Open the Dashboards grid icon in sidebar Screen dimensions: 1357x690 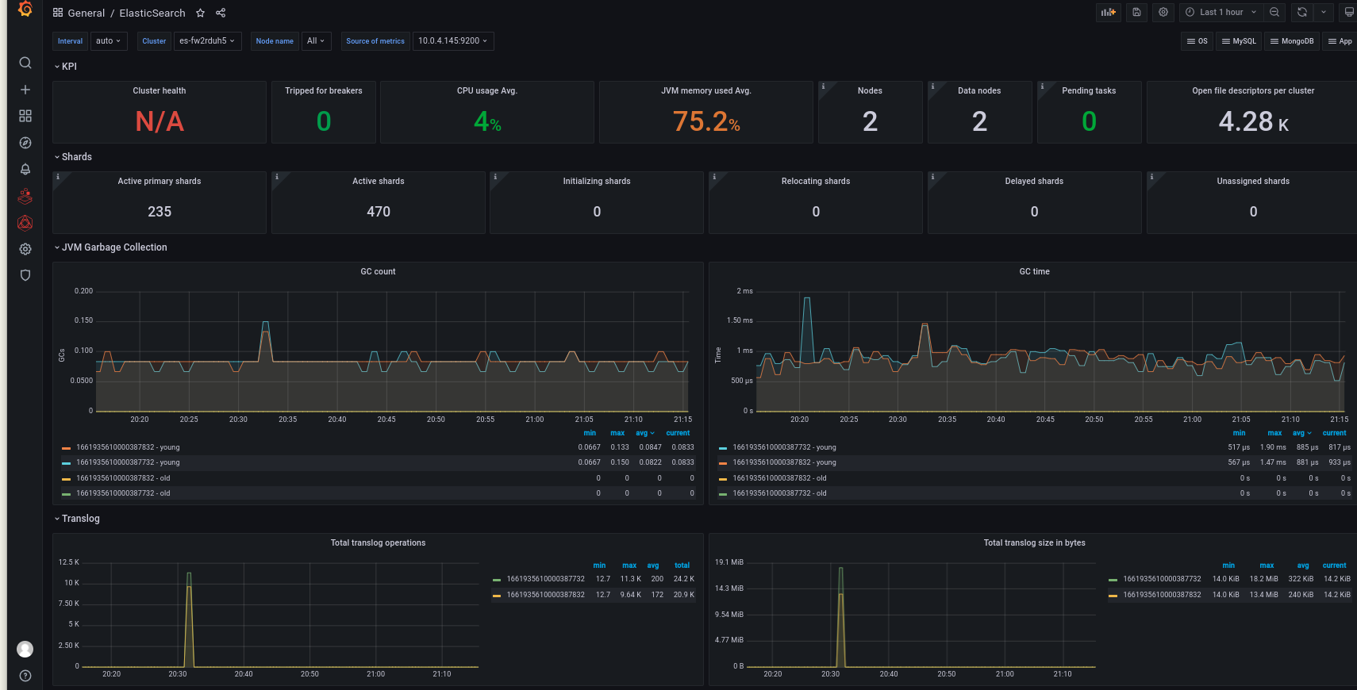pos(25,116)
